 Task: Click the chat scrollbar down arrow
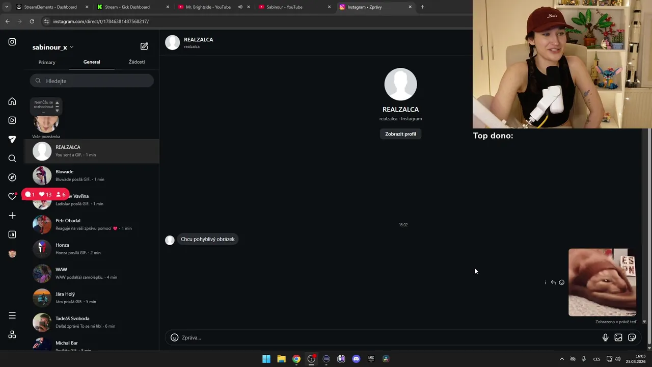tap(644, 322)
